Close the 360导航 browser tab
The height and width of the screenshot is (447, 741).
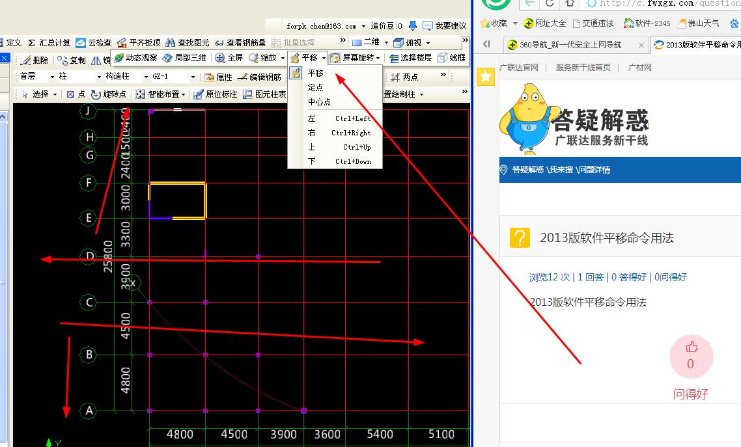641,46
